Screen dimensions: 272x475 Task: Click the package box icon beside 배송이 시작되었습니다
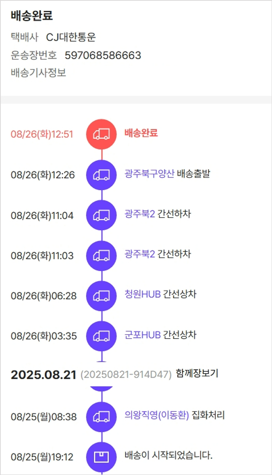(102, 457)
